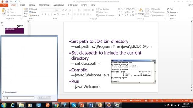Switch to the VIEW tab
This screenshot has width=193, height=108.
tap(93, 5)
